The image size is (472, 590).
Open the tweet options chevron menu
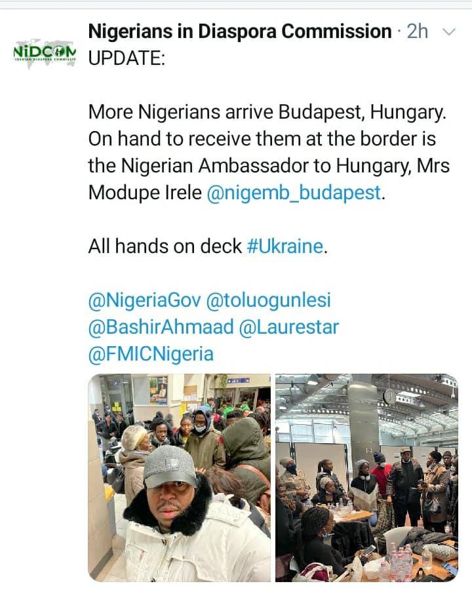[x=449, y=32]
